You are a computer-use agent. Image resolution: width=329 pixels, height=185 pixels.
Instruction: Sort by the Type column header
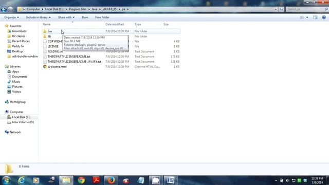138,24
